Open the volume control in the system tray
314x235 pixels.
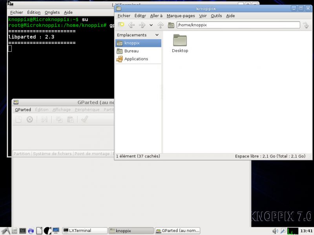pyautogui.click(x=276, y=230)
